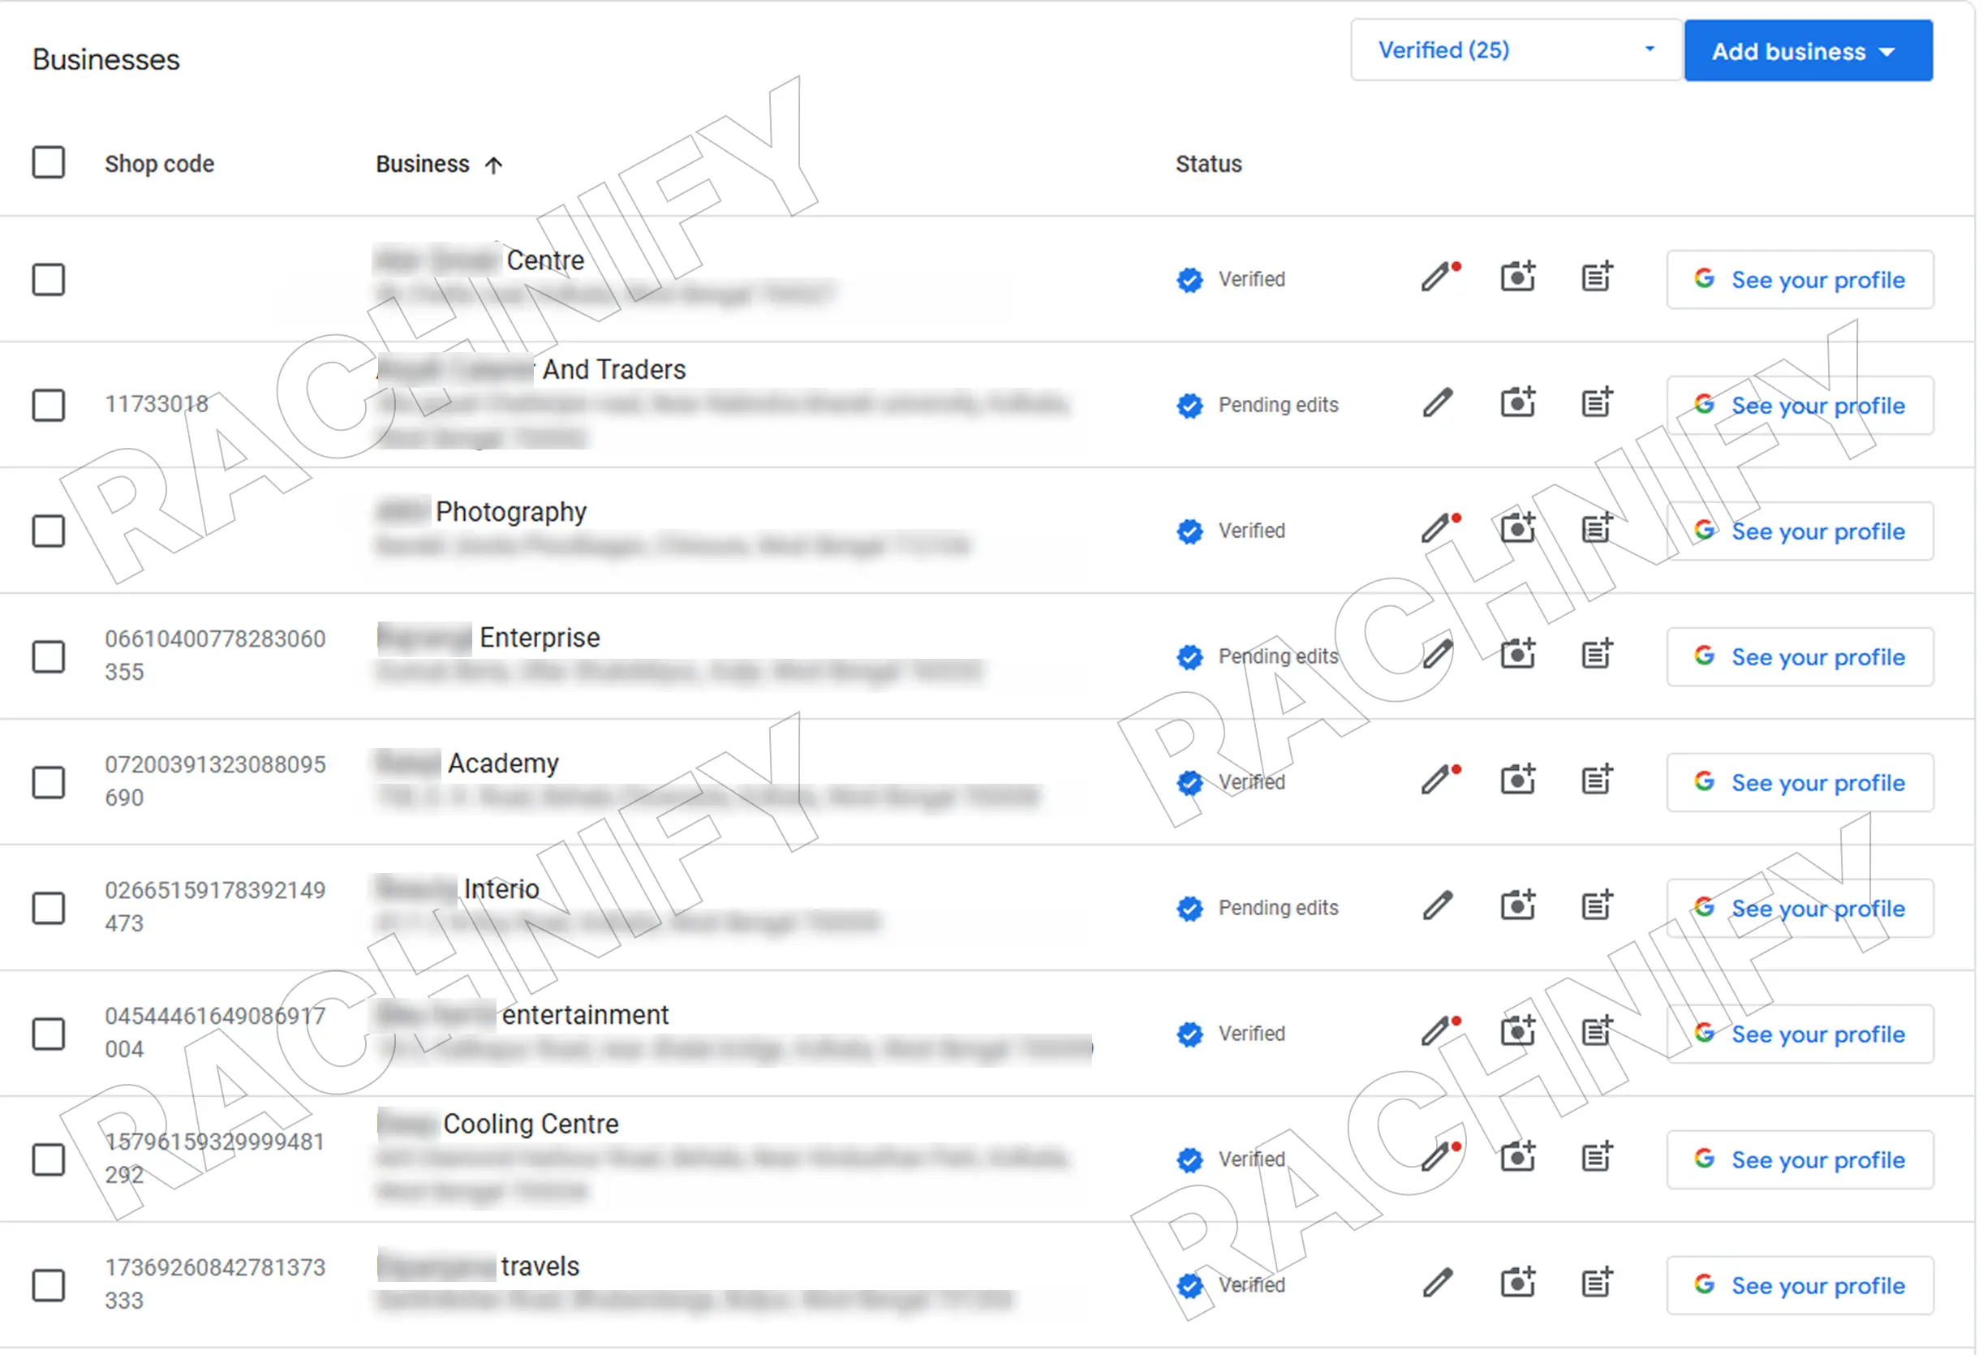The height and width of the screenshot is (1359, 1983).
Task: Add photo to And Traders listing
Action: [1517, 403]
